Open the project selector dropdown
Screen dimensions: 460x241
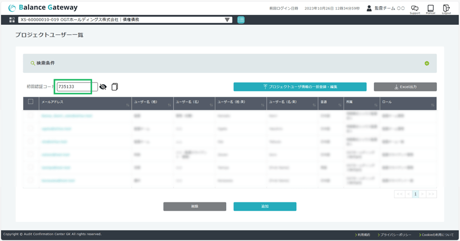(x=126, y=20)
